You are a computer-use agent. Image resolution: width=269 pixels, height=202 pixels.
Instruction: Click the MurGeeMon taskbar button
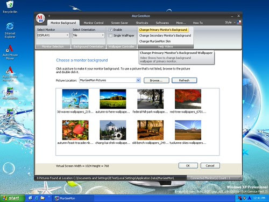[x=73, y=198]
